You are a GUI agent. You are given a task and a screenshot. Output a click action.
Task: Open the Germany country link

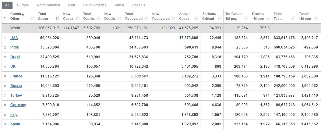coord(18,105)
